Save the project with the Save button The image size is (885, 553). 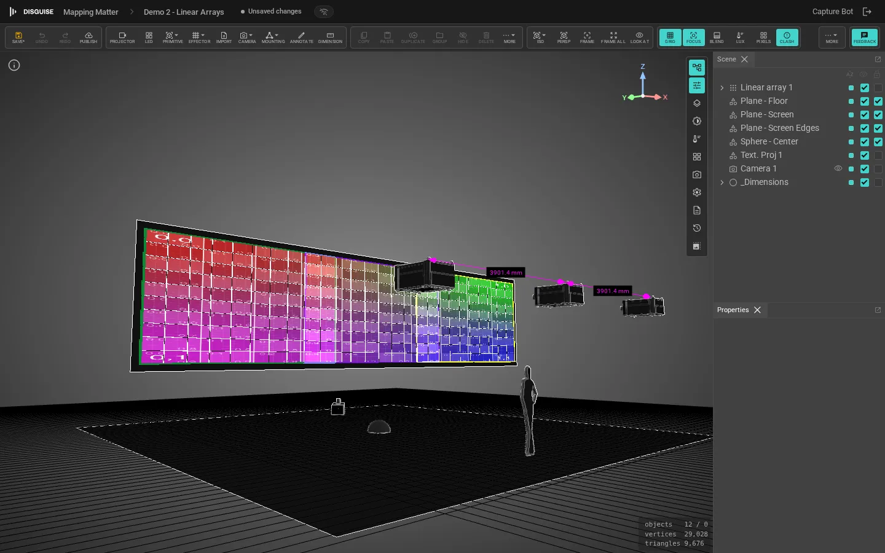coord(18,37)
